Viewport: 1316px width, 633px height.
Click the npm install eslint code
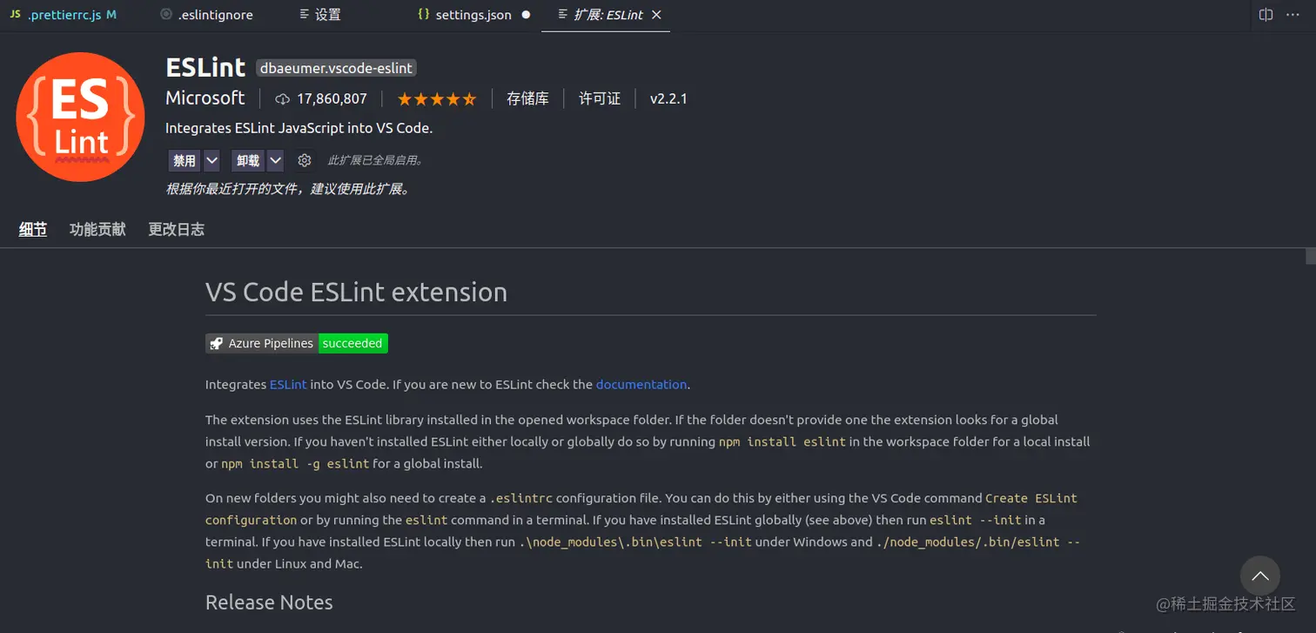click(782, 441)
